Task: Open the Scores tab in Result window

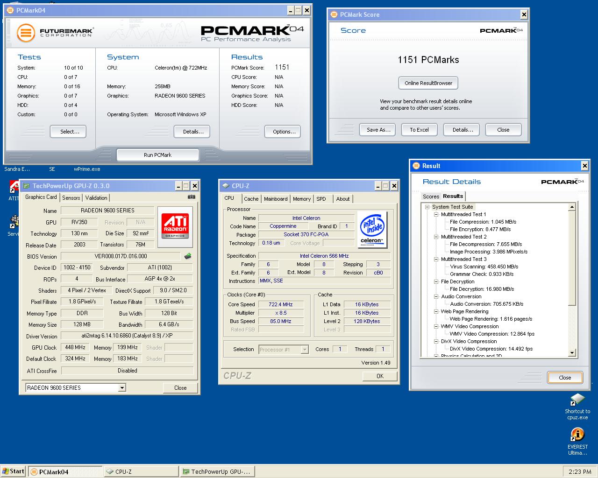Action: click(x=431, y=197)
